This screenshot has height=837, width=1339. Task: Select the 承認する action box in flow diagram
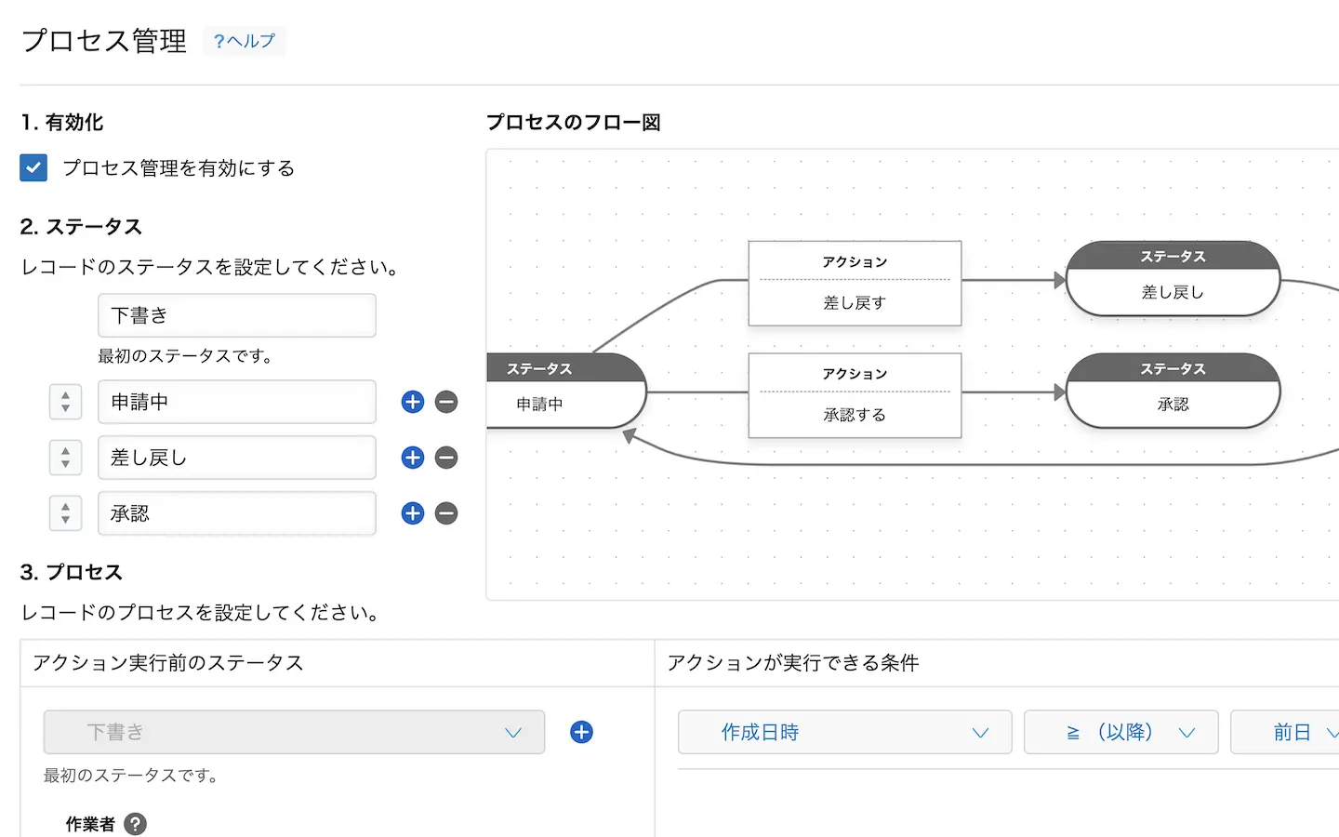pyautogui.click(x=855, y=395)
